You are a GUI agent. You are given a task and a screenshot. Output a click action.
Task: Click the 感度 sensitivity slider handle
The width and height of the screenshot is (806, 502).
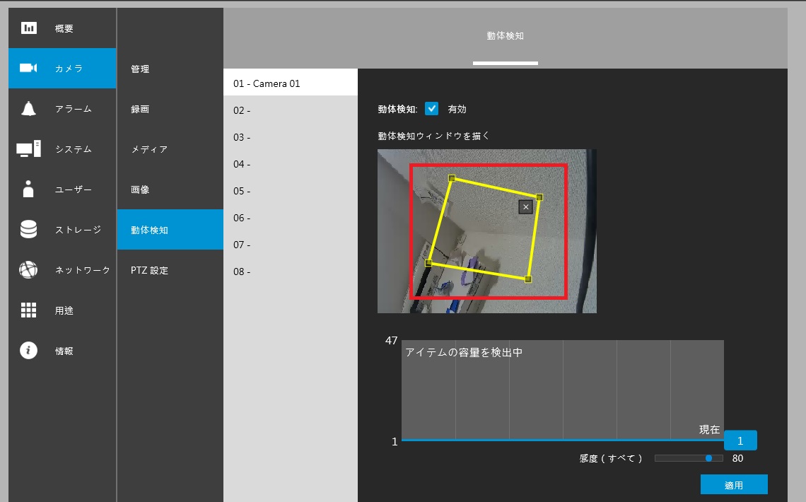[708, 458]
